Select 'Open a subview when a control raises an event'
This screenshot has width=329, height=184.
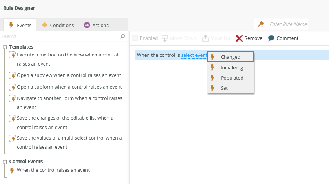[69, 75]
